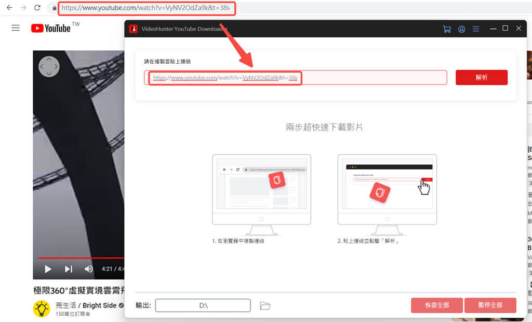Click the address bar padlock icon

(54, 8)
